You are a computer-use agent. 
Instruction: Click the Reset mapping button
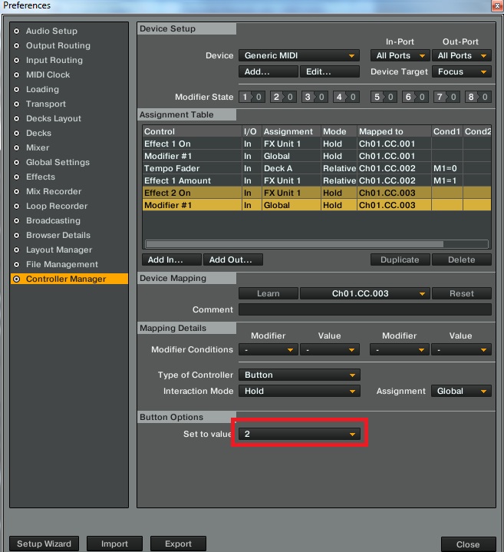[462, 293]
